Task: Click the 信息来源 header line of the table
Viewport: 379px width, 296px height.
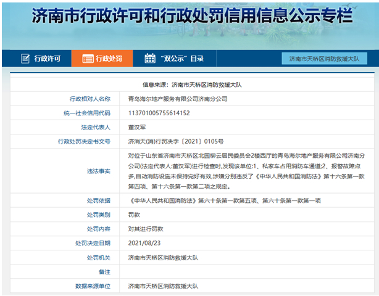Action: click(190, 84)
